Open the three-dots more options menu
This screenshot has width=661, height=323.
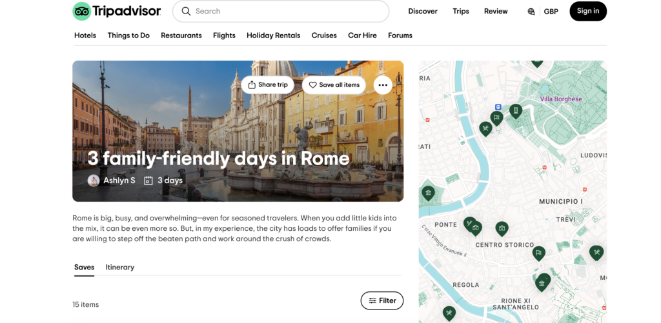(x=383, y=85)
